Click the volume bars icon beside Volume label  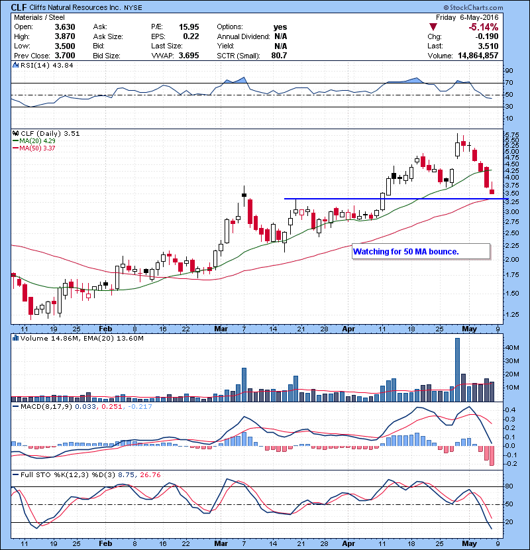(x=15, y=338)
